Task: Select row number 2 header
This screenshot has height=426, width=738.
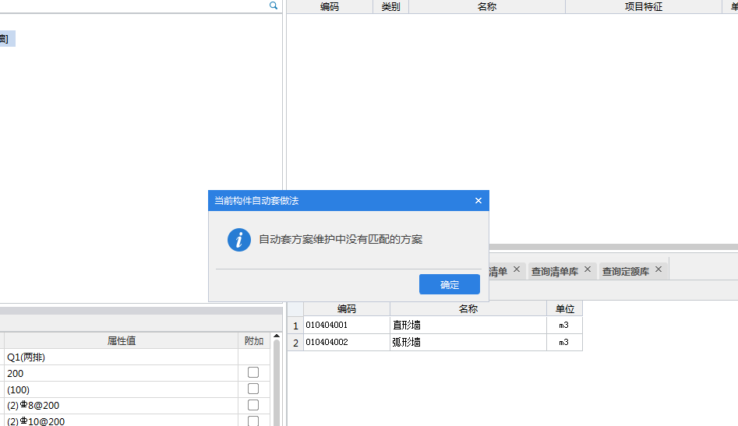Action: tap(295, 343)
